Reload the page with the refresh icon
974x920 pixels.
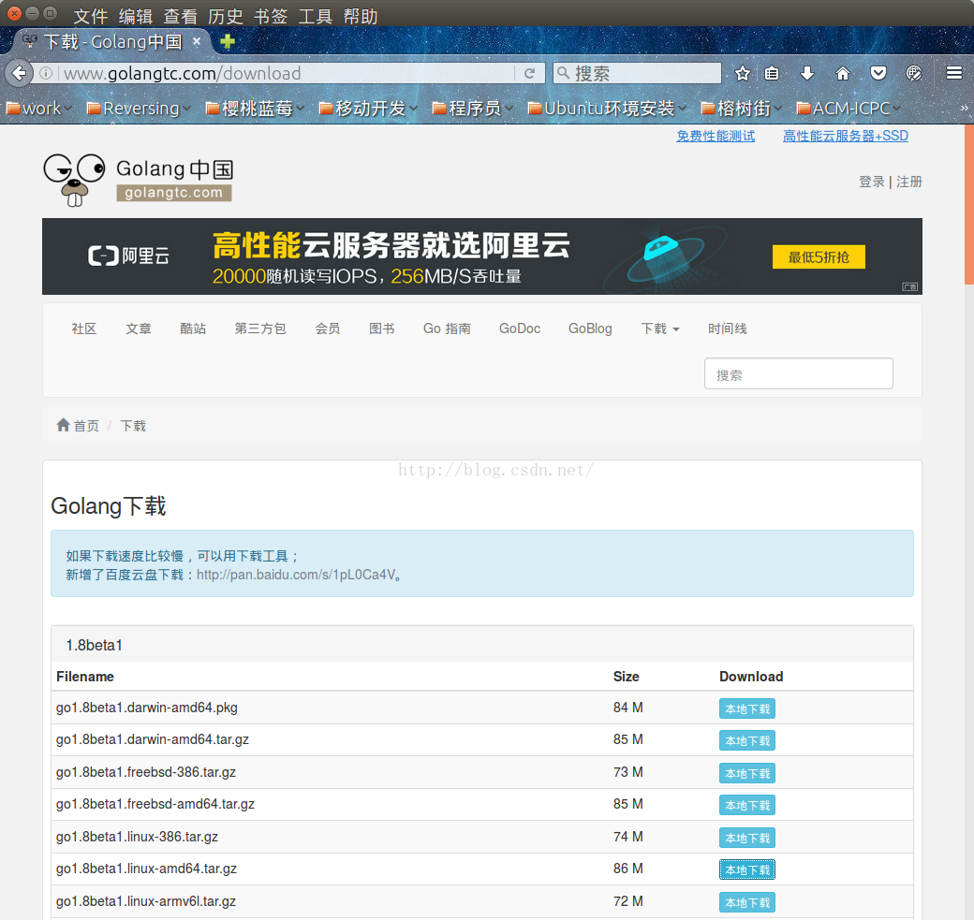529,73
